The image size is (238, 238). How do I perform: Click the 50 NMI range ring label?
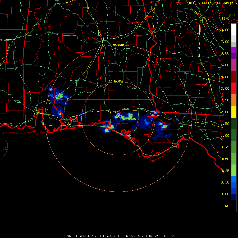click(x=118, y=81)
